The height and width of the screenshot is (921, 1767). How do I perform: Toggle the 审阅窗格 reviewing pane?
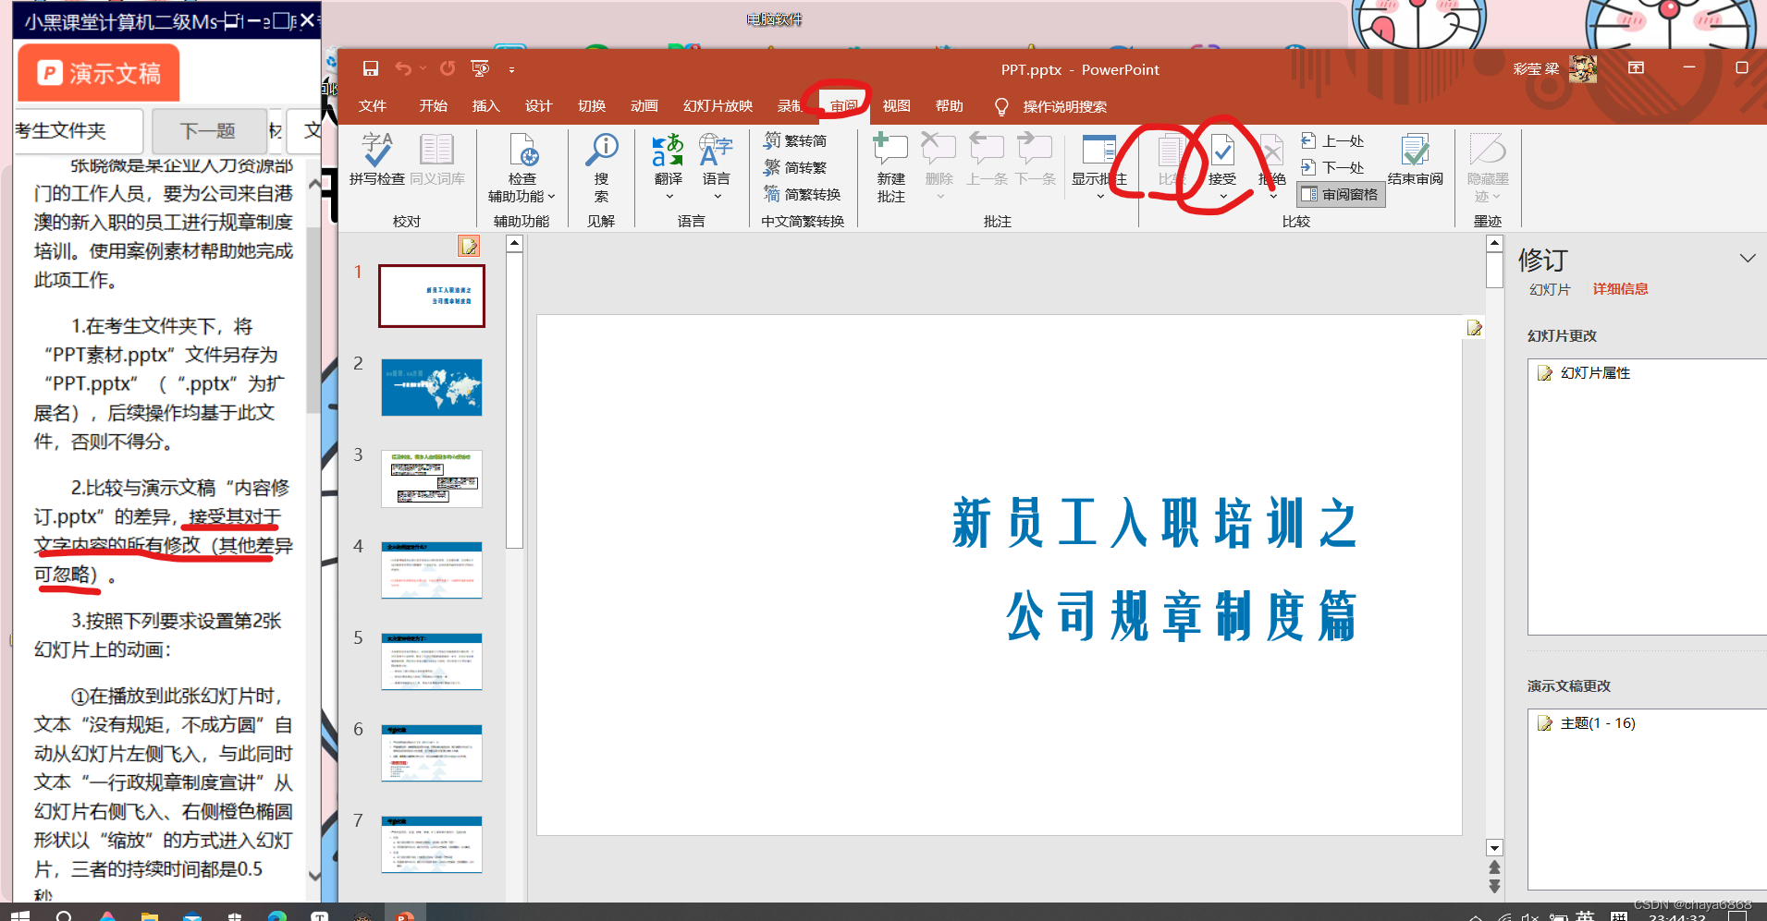click(x=1341, y=194)
